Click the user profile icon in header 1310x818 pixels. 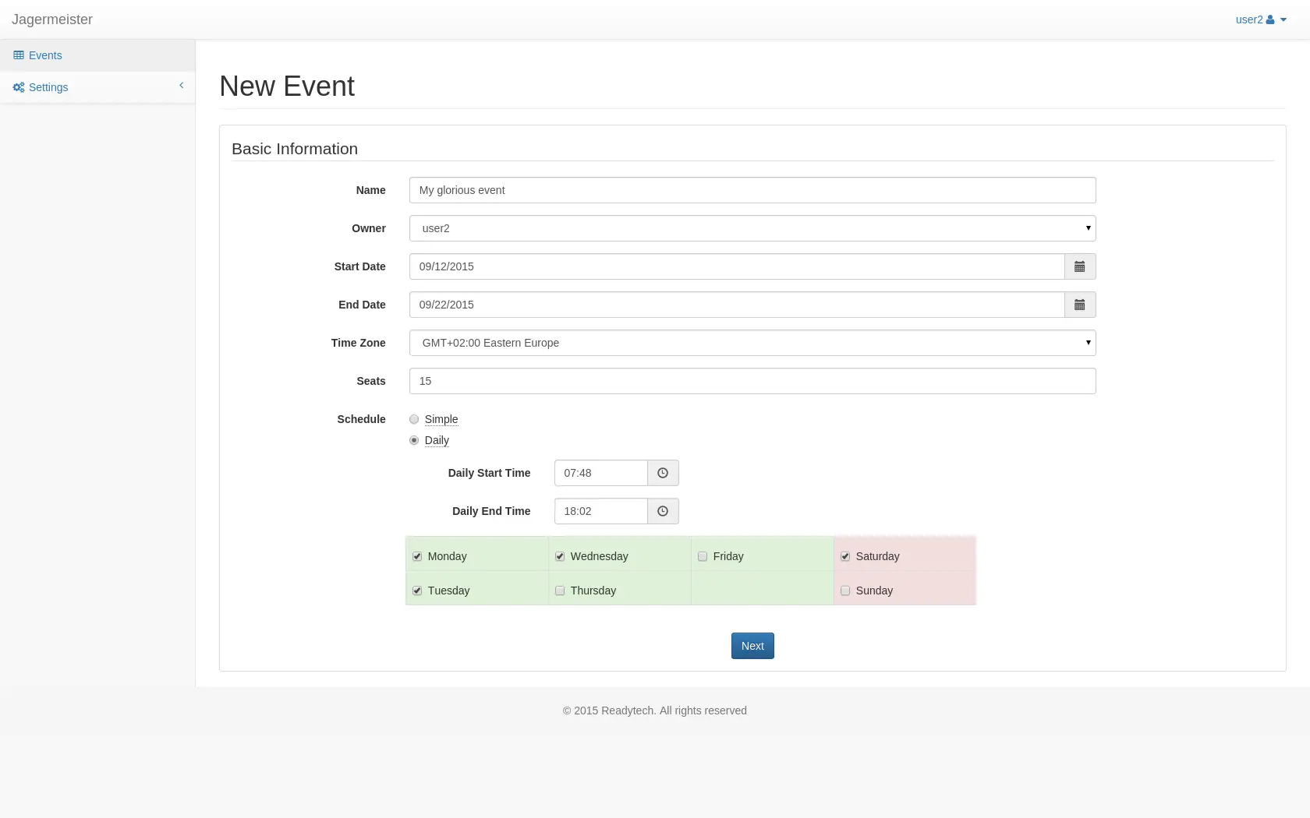click(1270, 19)
